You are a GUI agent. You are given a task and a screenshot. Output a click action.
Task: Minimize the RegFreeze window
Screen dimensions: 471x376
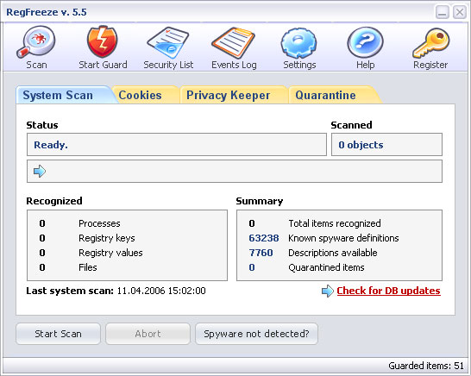click(443, 12)
